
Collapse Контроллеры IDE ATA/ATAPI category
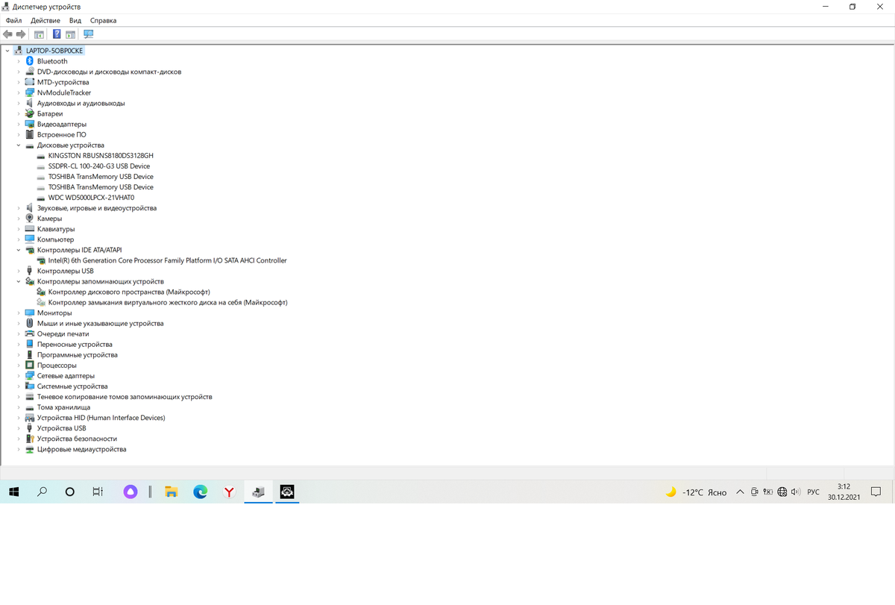coord(19,250)
